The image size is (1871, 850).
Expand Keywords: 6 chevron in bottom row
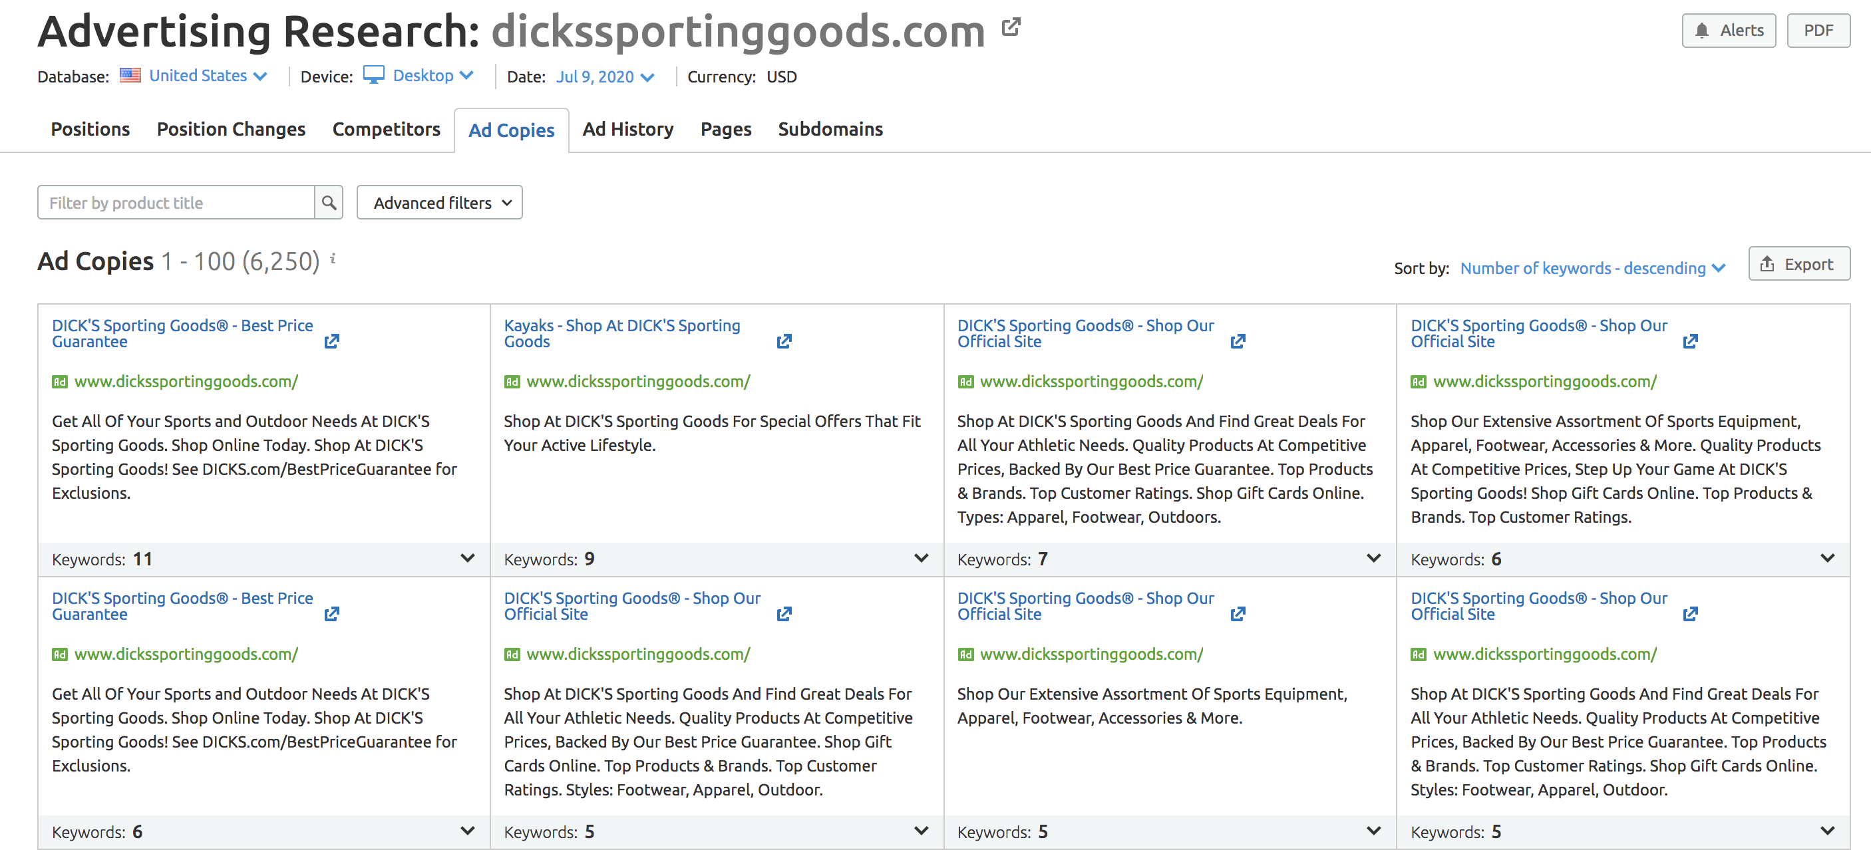coord(468,831)
